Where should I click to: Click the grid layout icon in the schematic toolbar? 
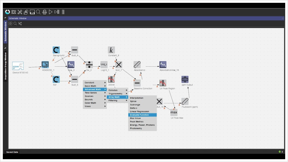(x=10, y=24)
